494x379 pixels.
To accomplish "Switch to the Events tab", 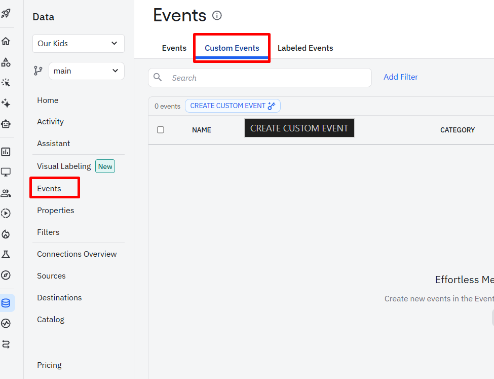I will pyautogui.click(x=174, y=48).
